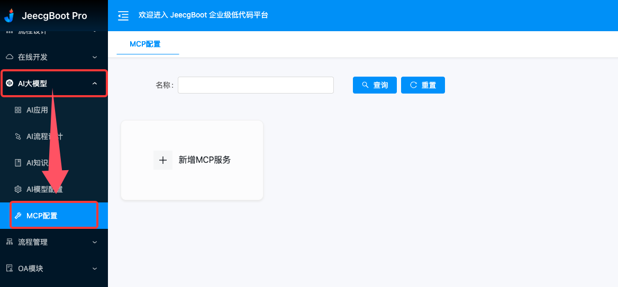
Task: Click the AI大模型 brain icon
Action: click(x=10, y=84)
